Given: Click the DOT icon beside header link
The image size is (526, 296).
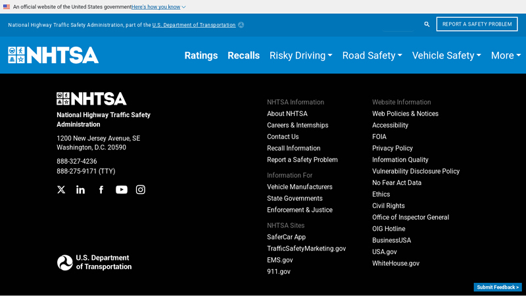Looking at the screenshot, I should click(x=241, y=25).
